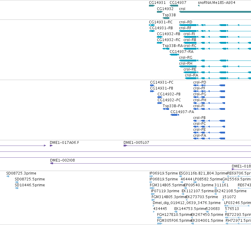Select the crol-PB protein label
This screenshot has height=225, width=251.
tap(199, 118)
